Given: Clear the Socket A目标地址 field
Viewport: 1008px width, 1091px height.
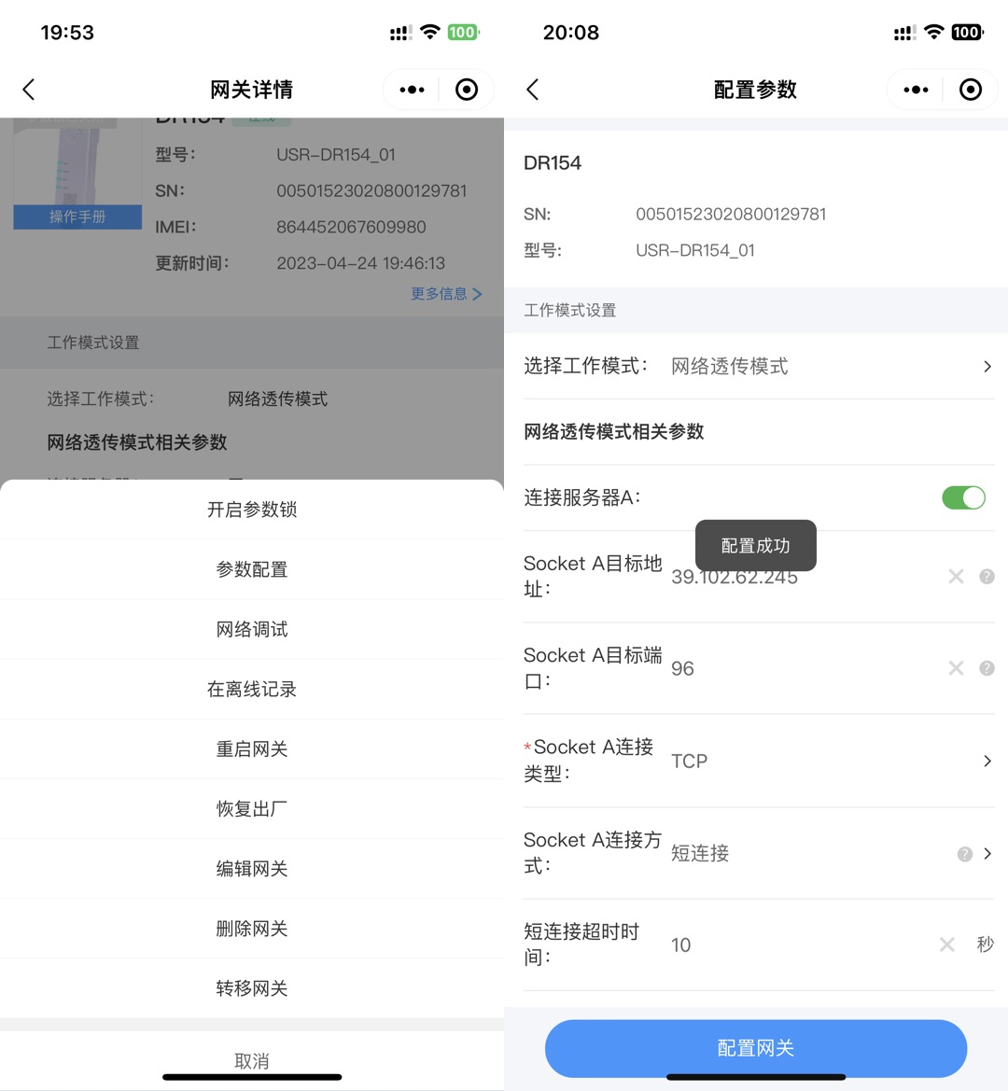Looking at the screenshot, I should [x=956, y=577].
